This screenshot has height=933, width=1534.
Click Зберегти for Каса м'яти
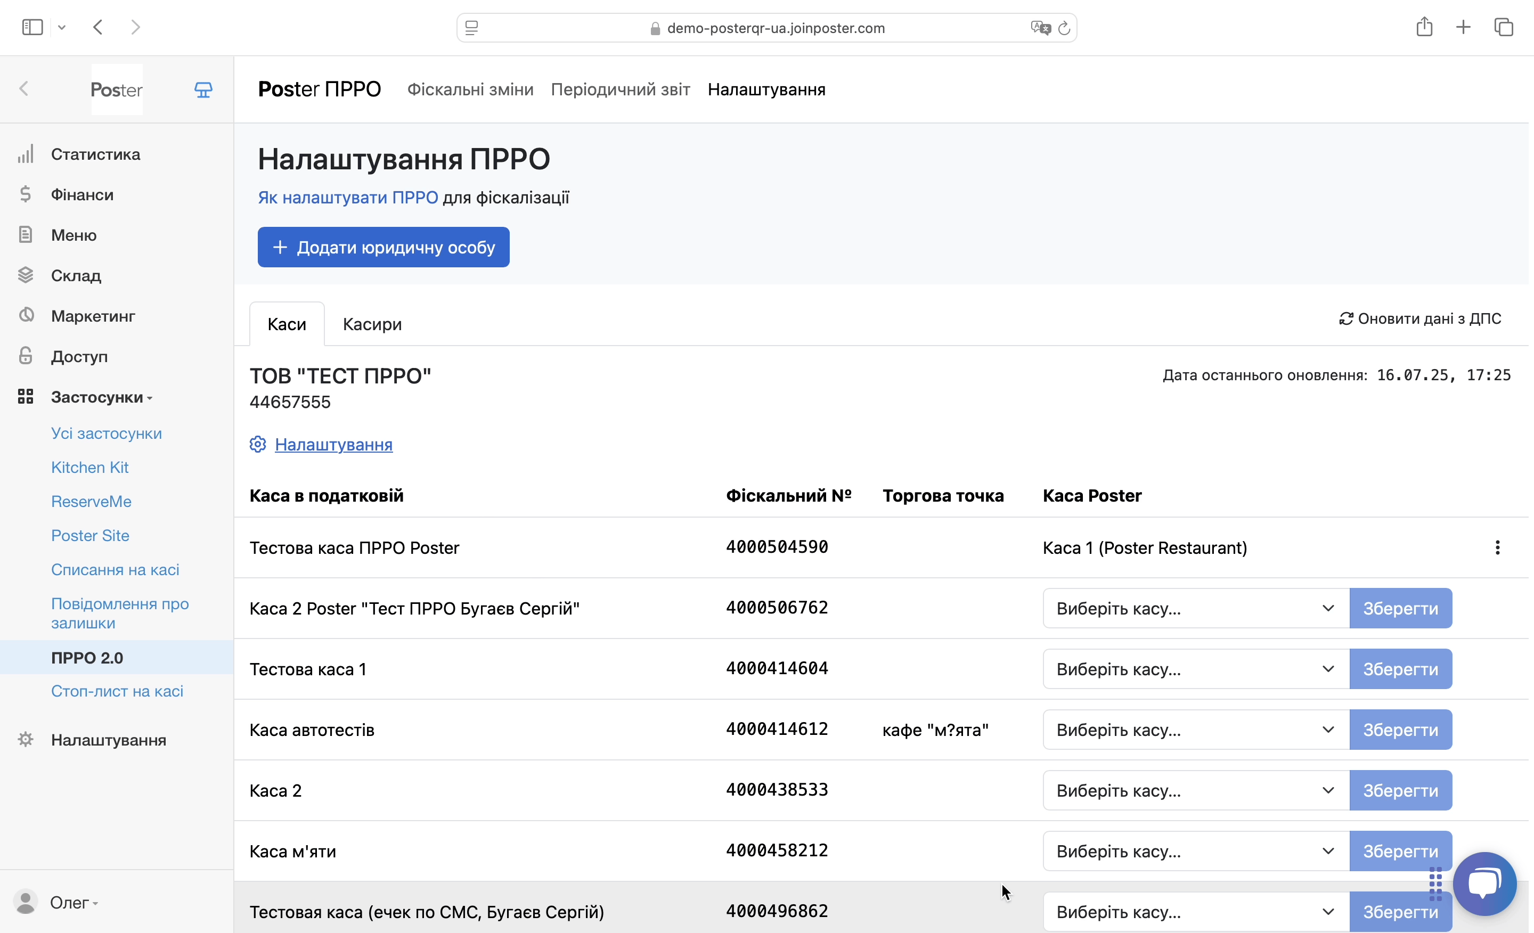click(x=1401, y=851)
